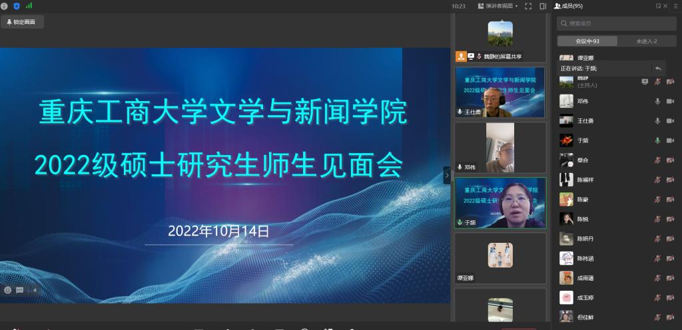Click the 锁定画面 button

tap(23, 22)
